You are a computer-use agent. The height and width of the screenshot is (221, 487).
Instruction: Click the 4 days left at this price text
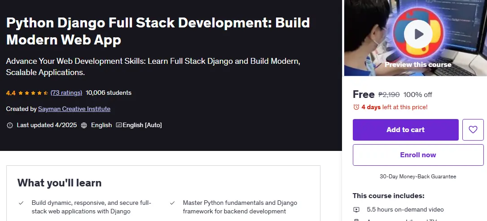(395, 107)
